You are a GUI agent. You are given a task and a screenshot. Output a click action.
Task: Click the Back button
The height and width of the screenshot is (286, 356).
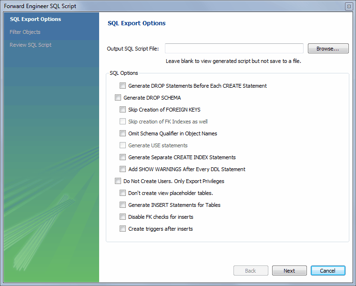tap(251, 271)
